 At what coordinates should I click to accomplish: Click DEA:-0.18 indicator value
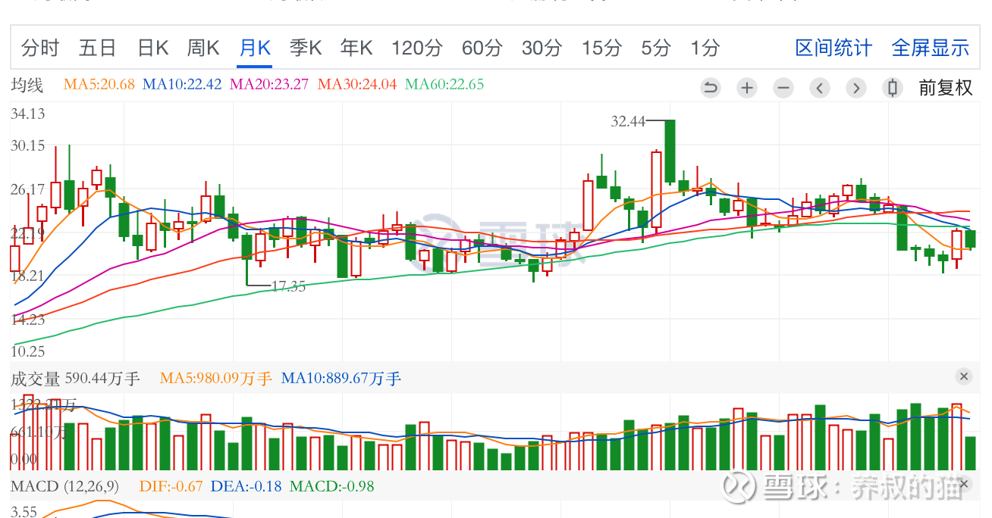pyautogui.click(x=246, y=486)
